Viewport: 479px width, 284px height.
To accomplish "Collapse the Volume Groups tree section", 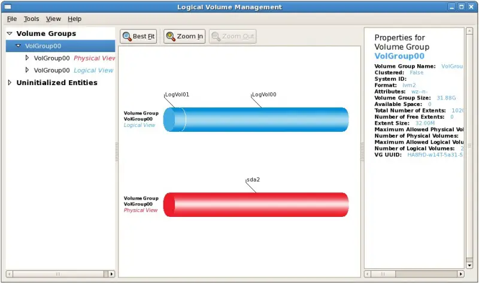I will 10,34.
